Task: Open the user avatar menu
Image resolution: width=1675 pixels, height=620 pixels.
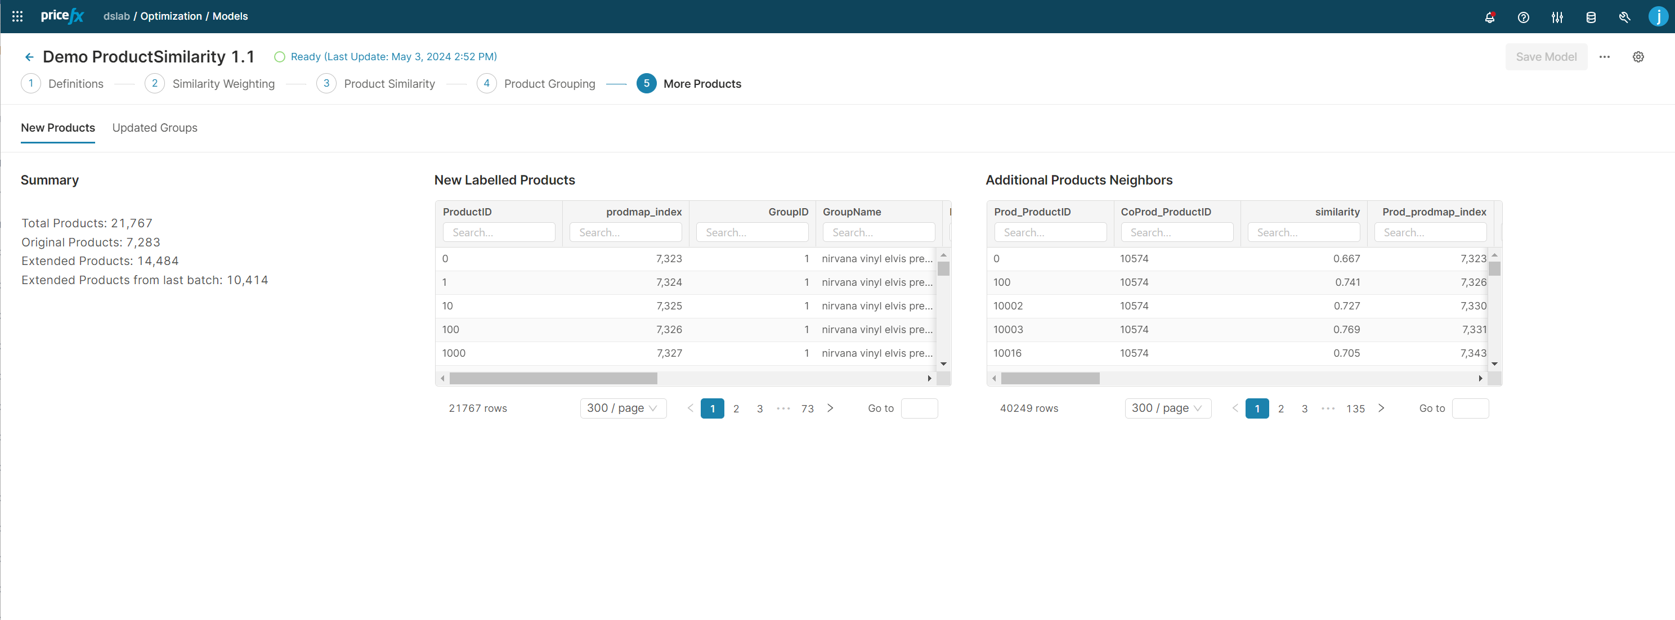Action: [1658, 16]
